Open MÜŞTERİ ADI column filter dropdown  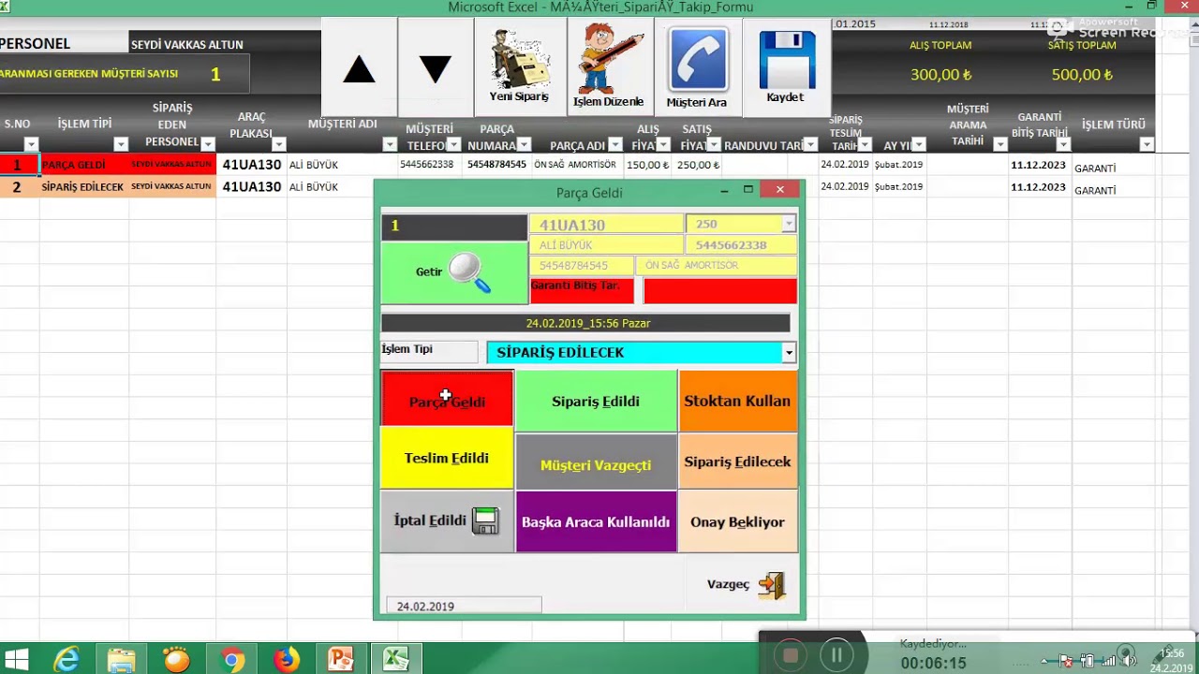click(x=390, y=144)
